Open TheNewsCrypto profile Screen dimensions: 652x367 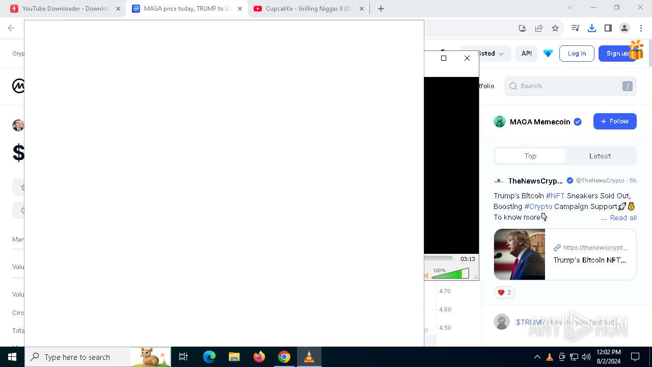535,181
